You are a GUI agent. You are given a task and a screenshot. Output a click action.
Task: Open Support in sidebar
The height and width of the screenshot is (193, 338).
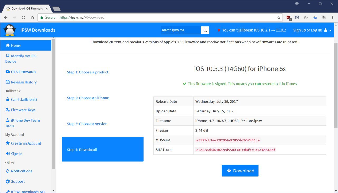[15, 181]
